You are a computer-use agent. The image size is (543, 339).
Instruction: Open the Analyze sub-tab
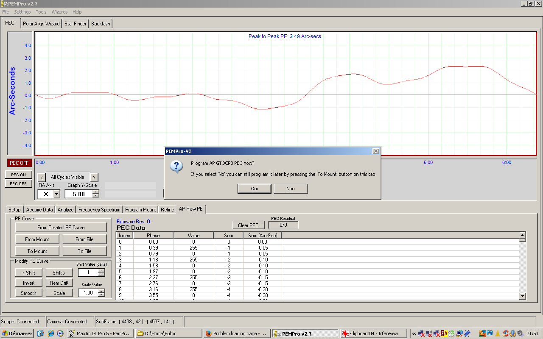point(65,210)
